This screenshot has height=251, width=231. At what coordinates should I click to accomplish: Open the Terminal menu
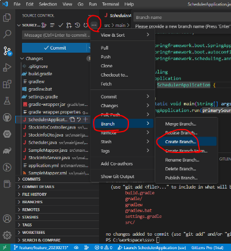[111, 4]
